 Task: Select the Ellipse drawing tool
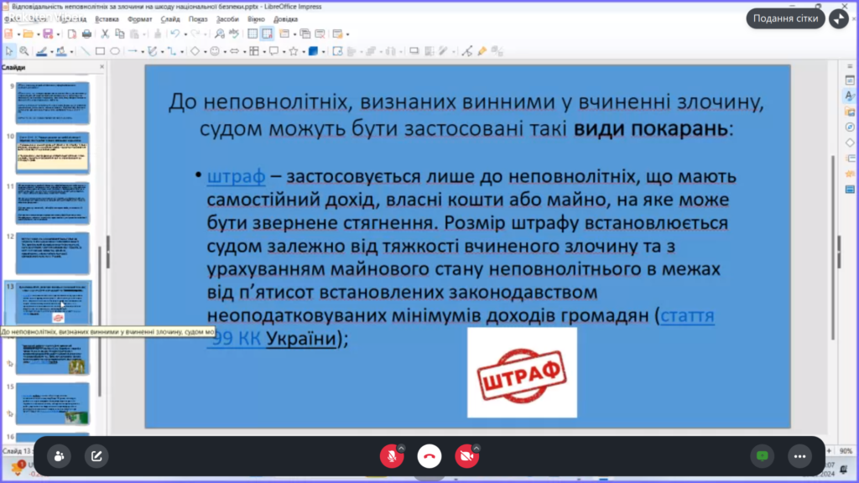point(115,50)
